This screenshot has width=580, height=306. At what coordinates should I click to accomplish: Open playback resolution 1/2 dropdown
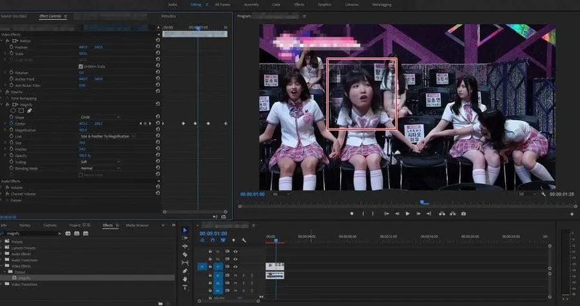tap(527, 194)
